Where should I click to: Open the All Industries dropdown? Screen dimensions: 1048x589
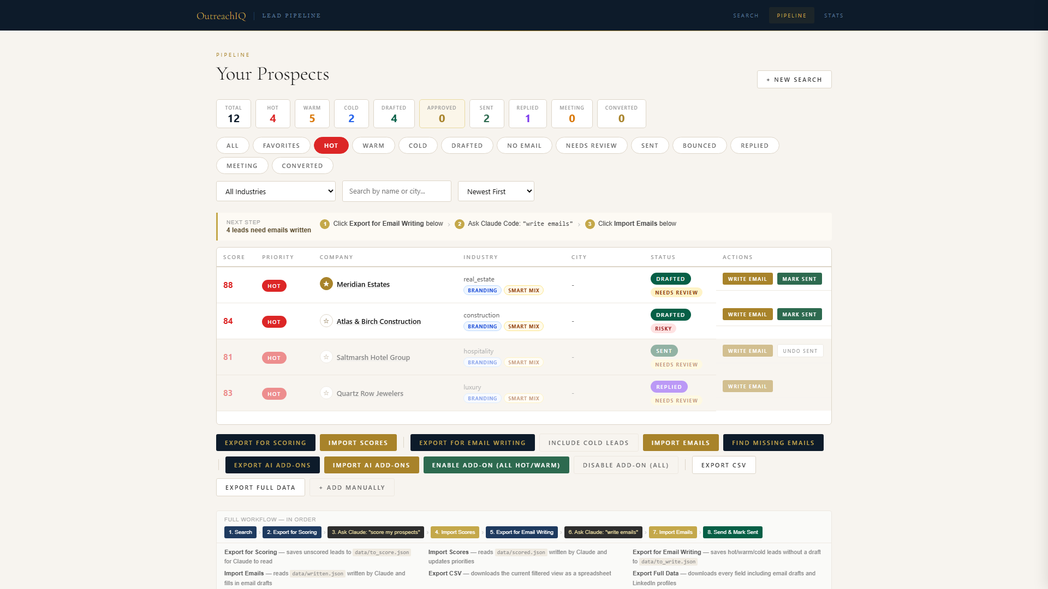(276, 191)
